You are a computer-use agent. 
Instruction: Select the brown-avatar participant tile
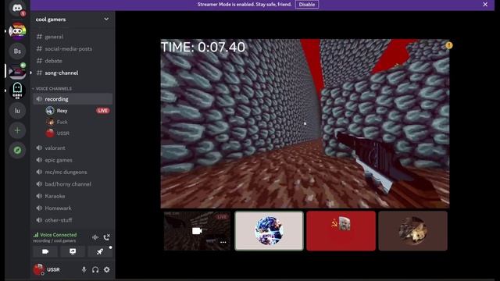413,231
